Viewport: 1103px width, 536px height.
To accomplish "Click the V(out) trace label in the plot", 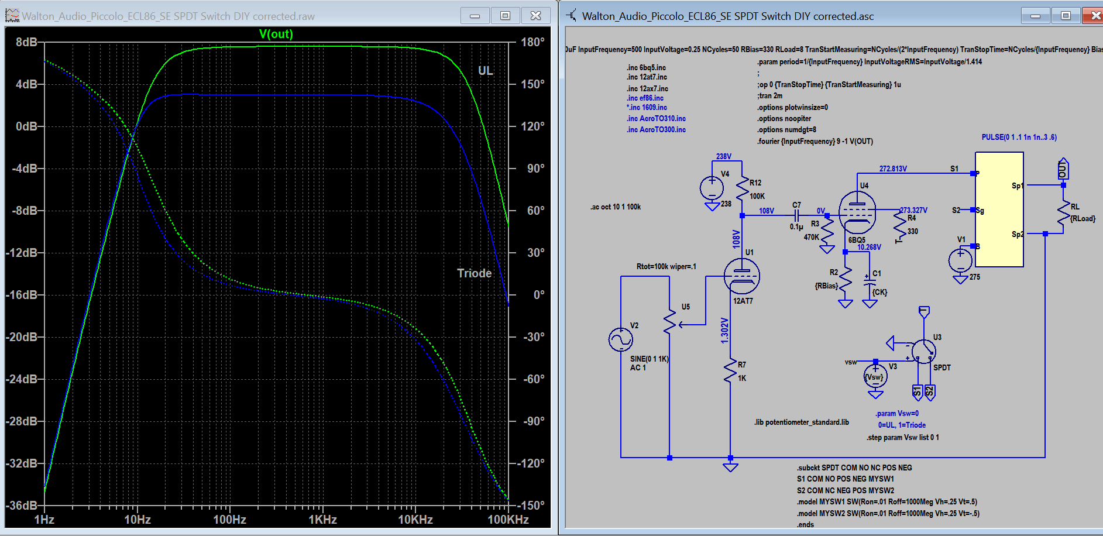I will point(276,34).
